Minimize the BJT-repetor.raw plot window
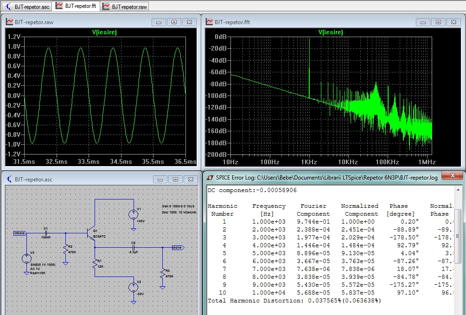The image size is (466, 315). [159, 22]
